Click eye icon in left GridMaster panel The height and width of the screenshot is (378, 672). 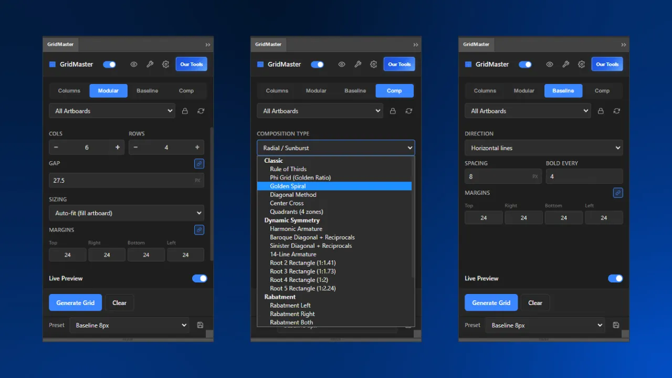pos(134,65)
